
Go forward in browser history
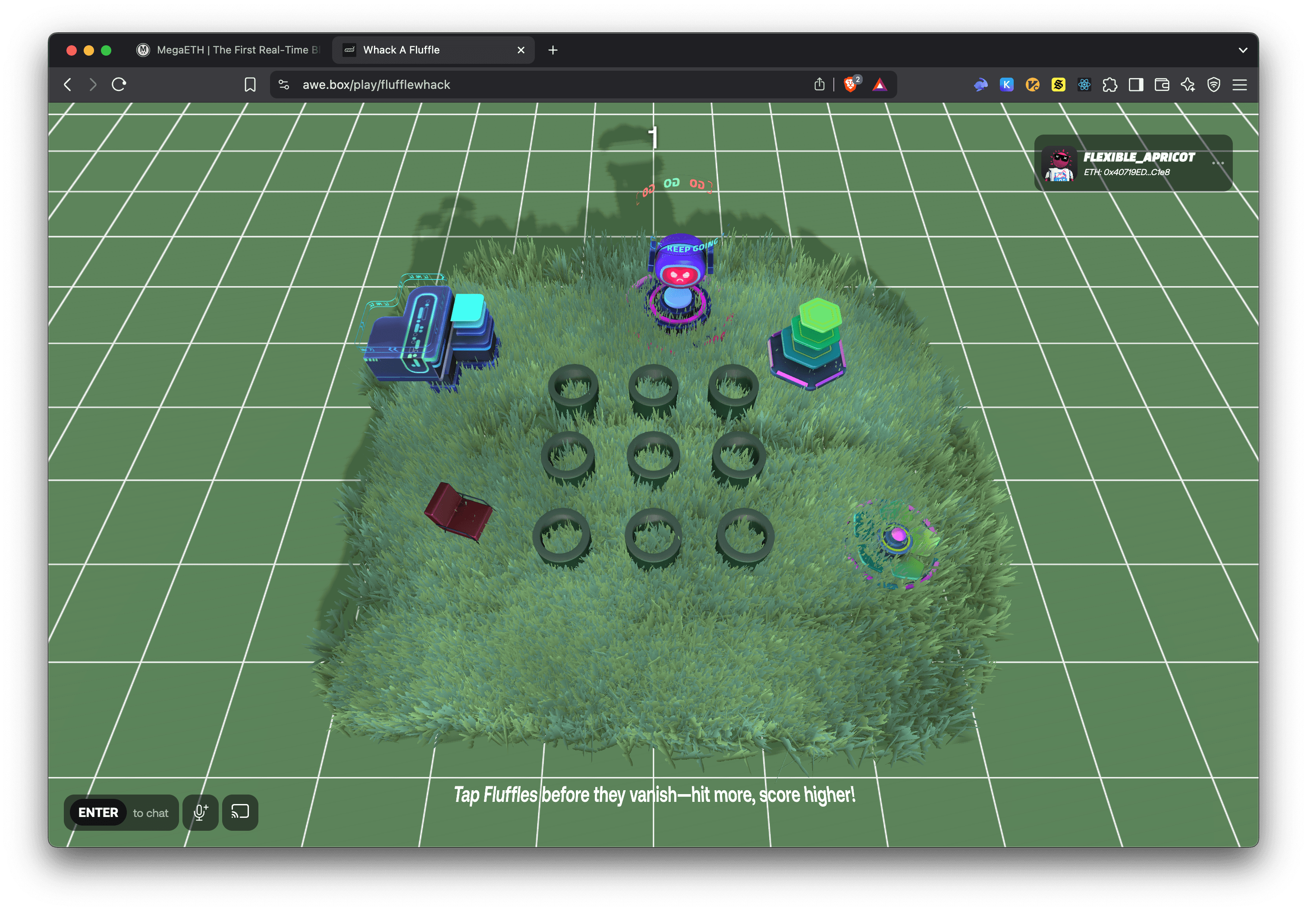coord(93,85)
